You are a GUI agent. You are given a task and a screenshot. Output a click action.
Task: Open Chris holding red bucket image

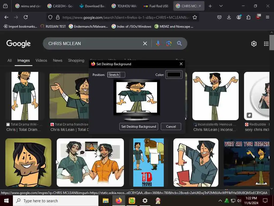(x=196, y=163)
